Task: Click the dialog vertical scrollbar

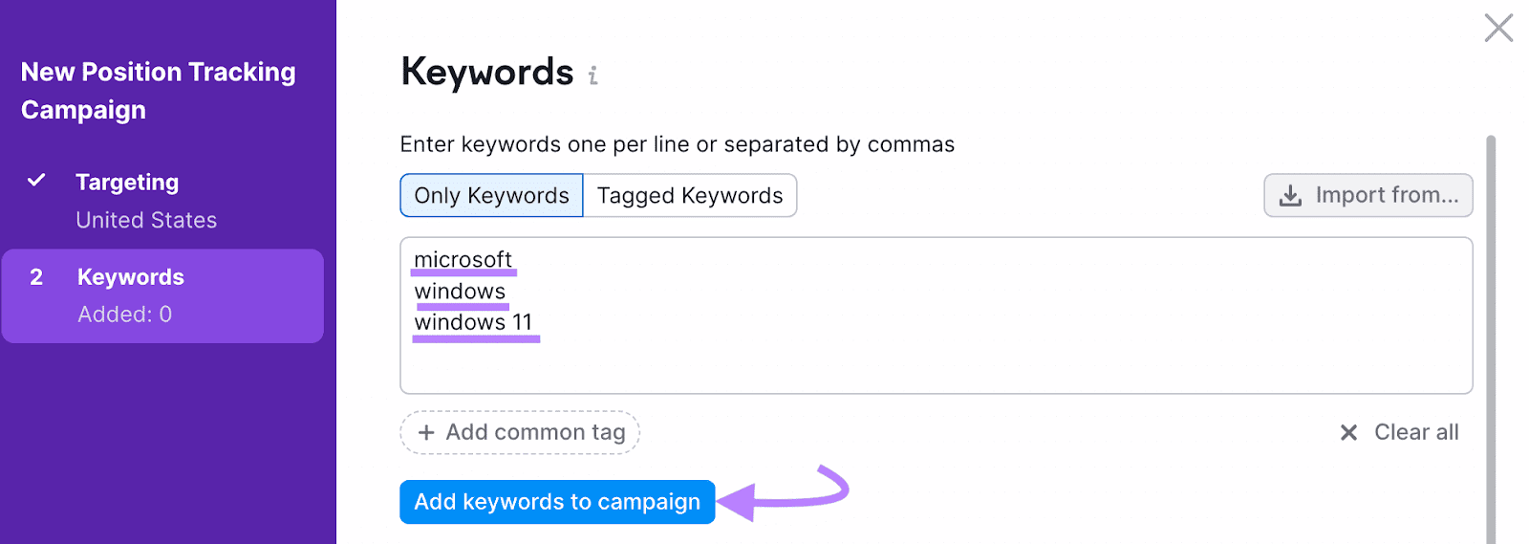Action: (x=1490, y=335)
